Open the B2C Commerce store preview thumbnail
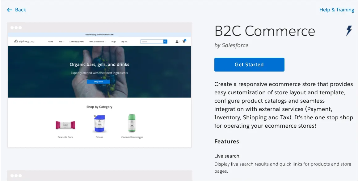358x181 pixels. [x=99, y=85]
